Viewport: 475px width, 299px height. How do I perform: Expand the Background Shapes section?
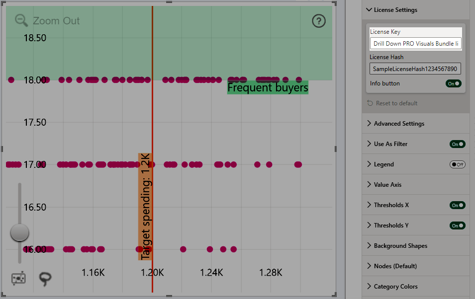[x=400, y=246]
